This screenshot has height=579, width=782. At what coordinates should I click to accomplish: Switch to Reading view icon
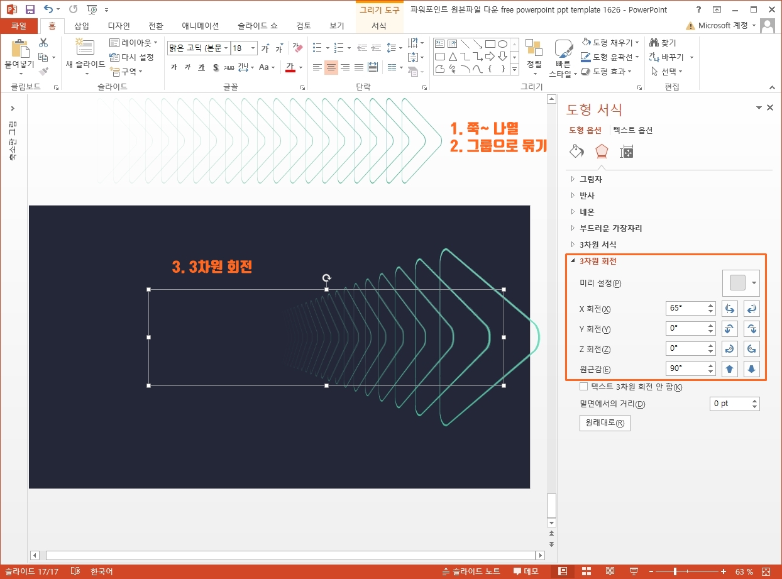610,571
